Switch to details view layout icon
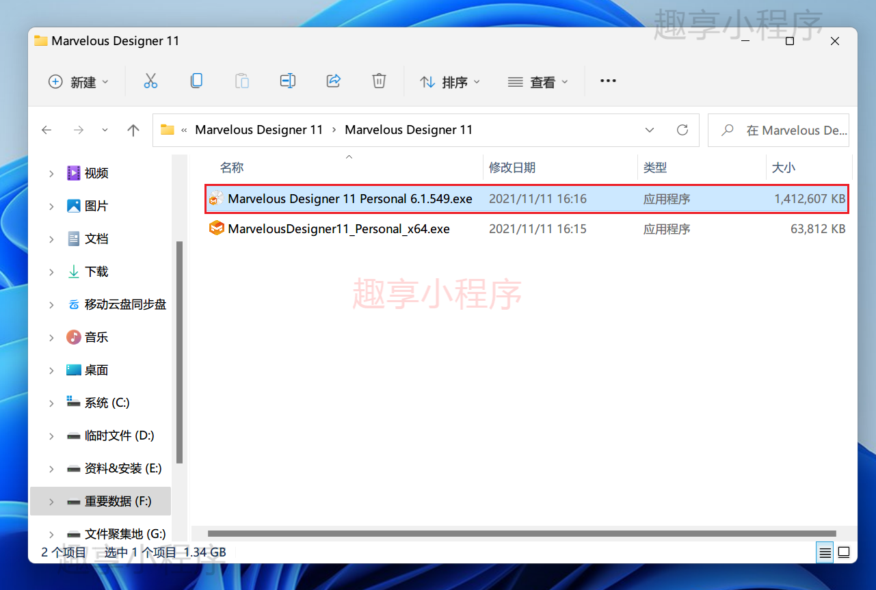876x590 pixels. [x=825, y=552]
